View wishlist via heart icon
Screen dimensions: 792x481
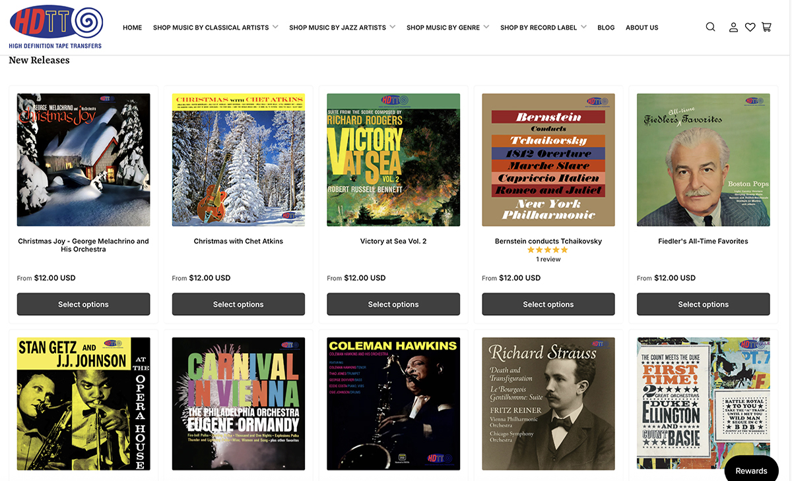tap(750, 27)
